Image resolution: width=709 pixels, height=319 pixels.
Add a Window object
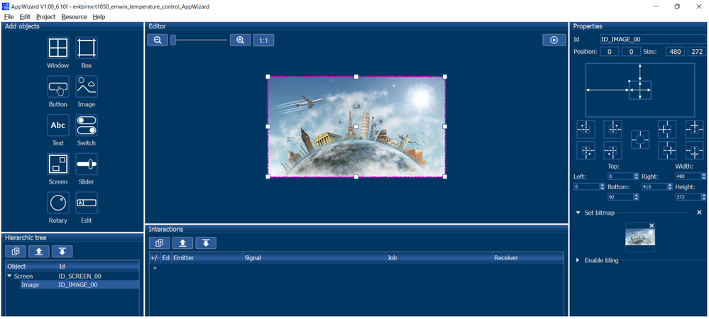pyautogui.click(x=58, y=48)
